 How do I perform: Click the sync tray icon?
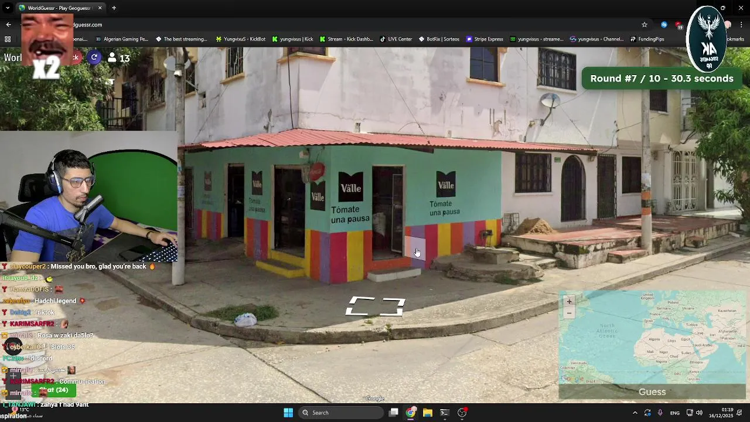pyautogui.click(x=647, y=413)
